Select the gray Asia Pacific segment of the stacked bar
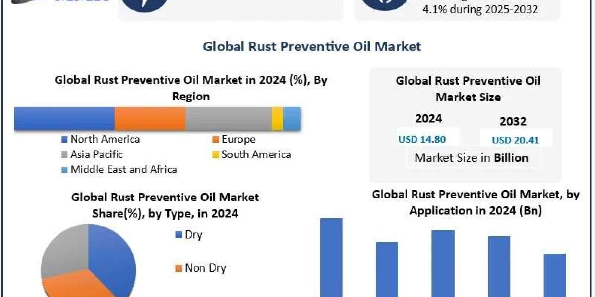Image resolution: width=595 pixels, height=297 pixels. coord(228,119)
